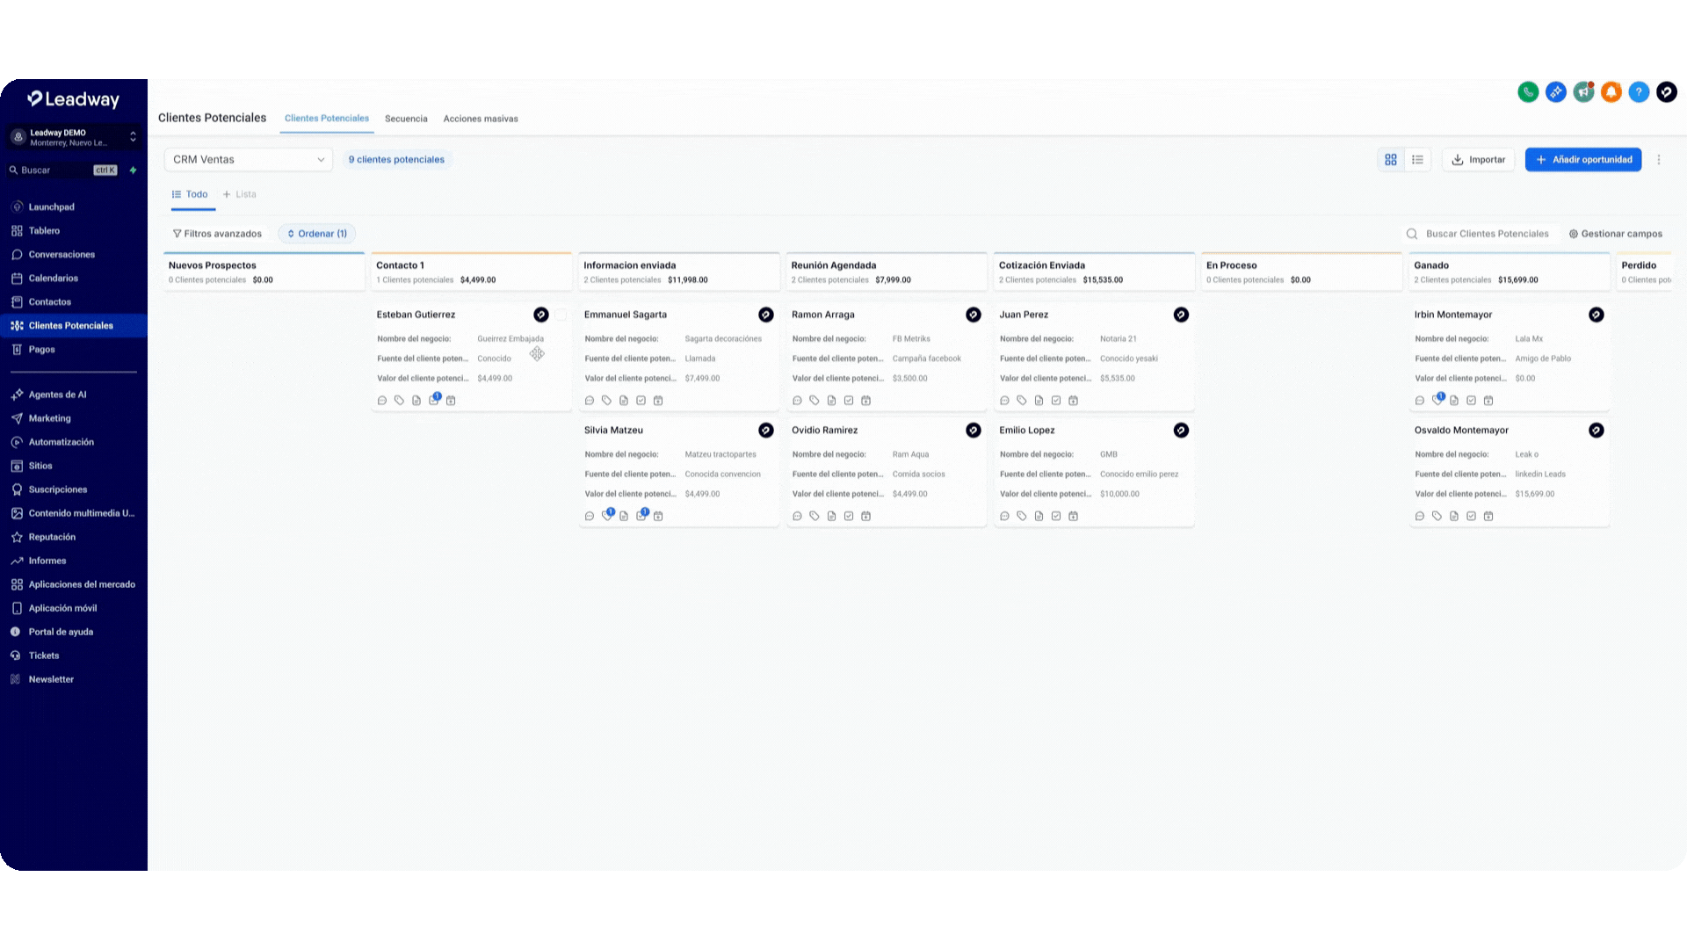The height and width of the screenshot is (949, 1687).
Task: Click the tasks icon on Osvaldo Montemayor card
Action: click(x=1471, y=517)
